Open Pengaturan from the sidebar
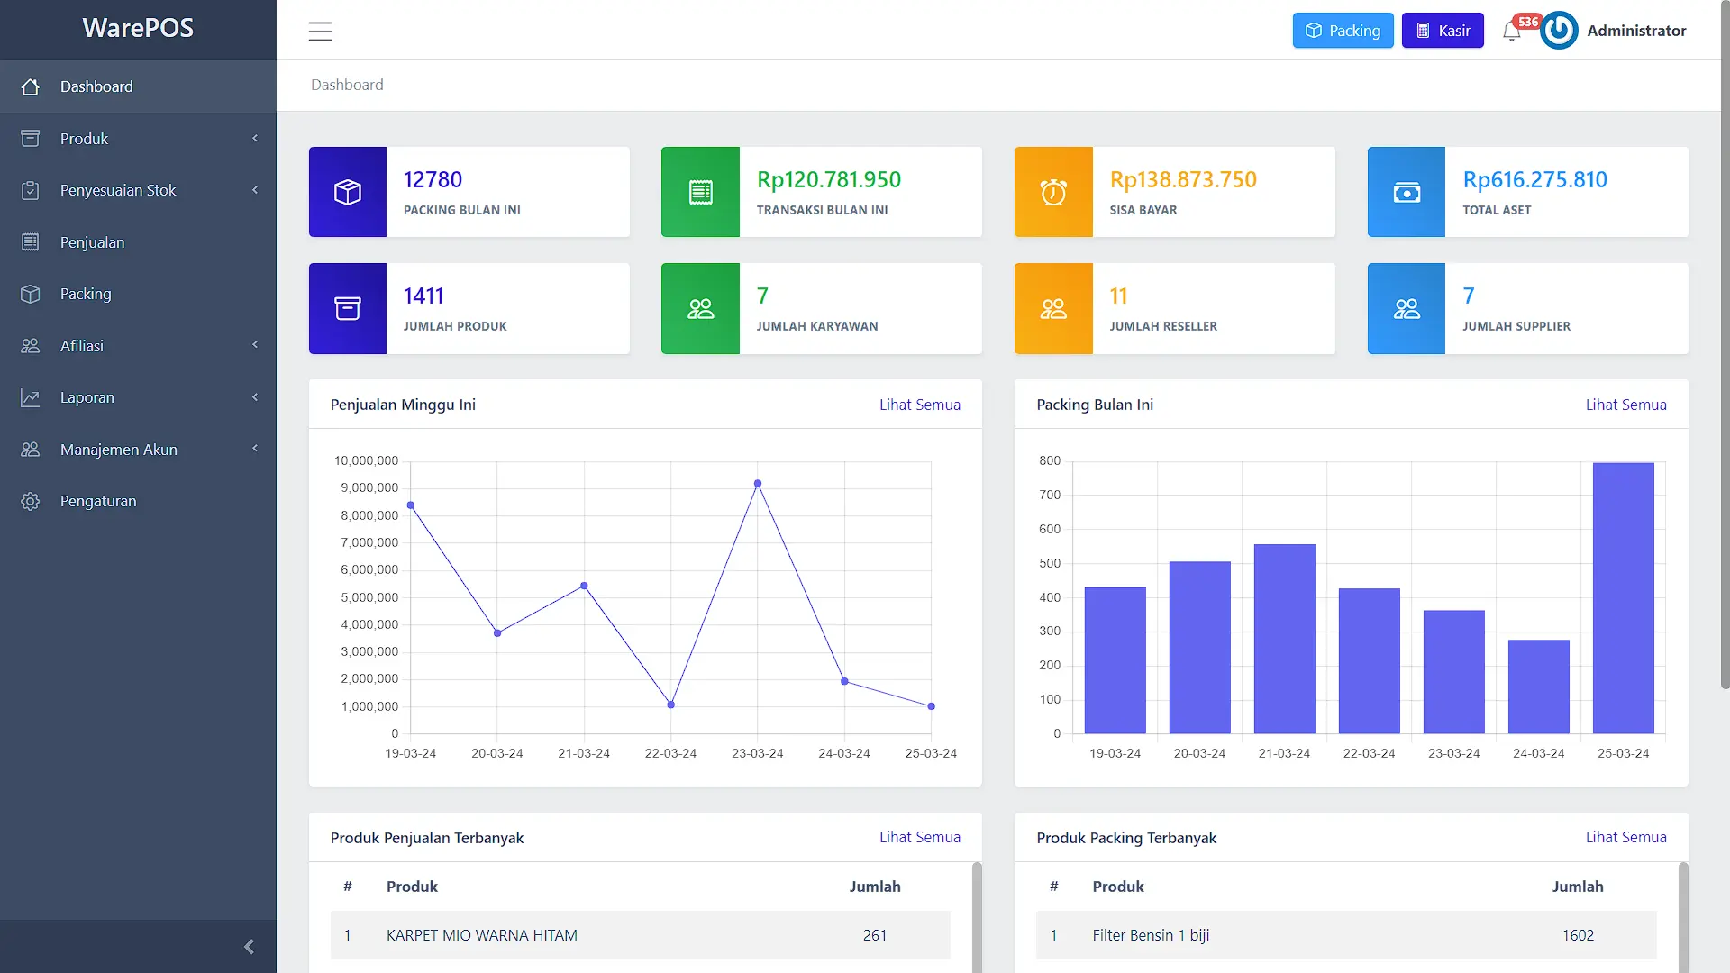Image resolution: width=1730 pixels, height=973 pixels. click(98, 501)
